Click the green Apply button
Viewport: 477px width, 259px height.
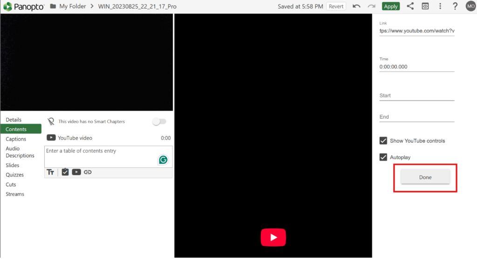[390, 6]
